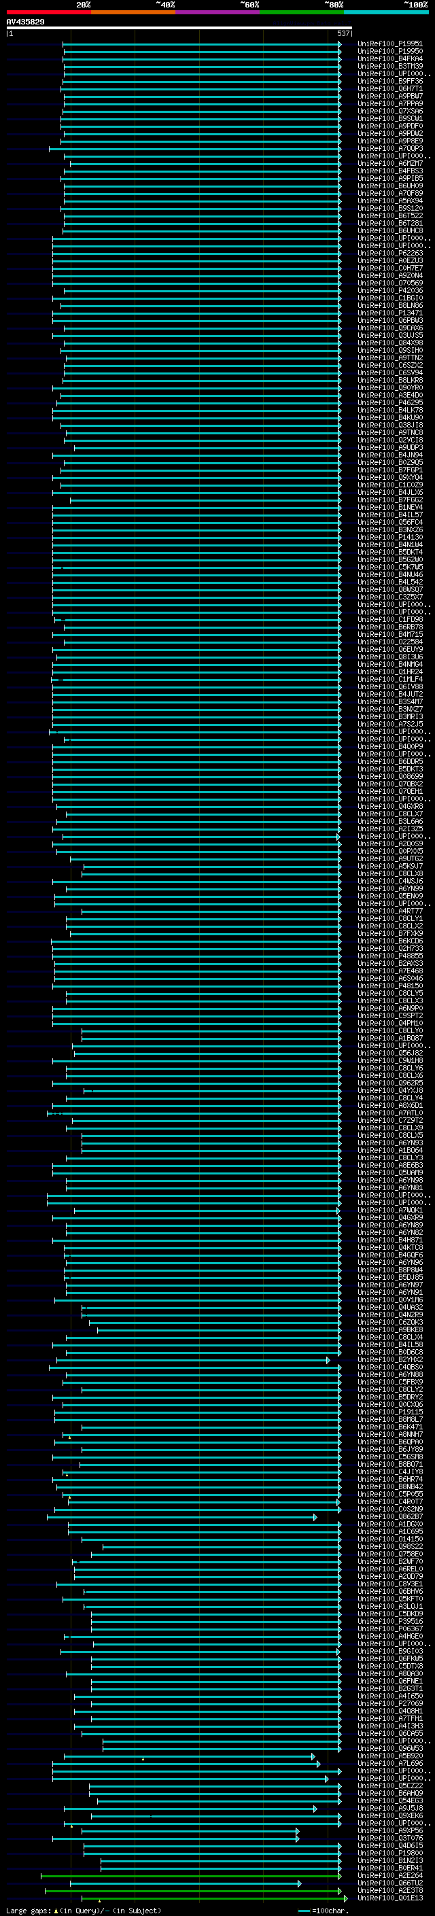Select the UniRef100_C8CLX7 label
The image size is (435, 1916).
coord(389,814)
